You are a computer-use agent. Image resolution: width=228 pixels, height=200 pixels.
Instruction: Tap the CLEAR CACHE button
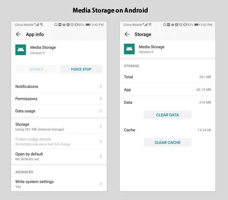pyautogui.click(x=168, y=142)
